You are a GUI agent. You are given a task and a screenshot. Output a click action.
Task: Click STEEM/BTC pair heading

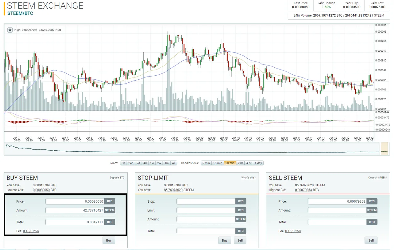(x=20, y=13)
